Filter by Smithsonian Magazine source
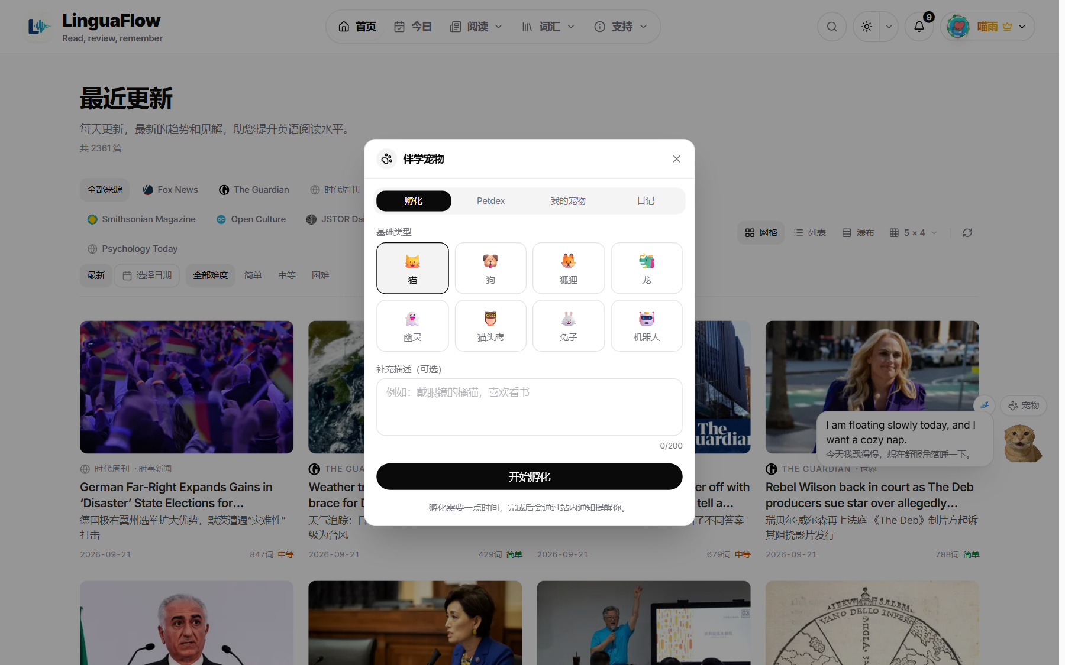The image size is (1065, 665). coord(141,219)
